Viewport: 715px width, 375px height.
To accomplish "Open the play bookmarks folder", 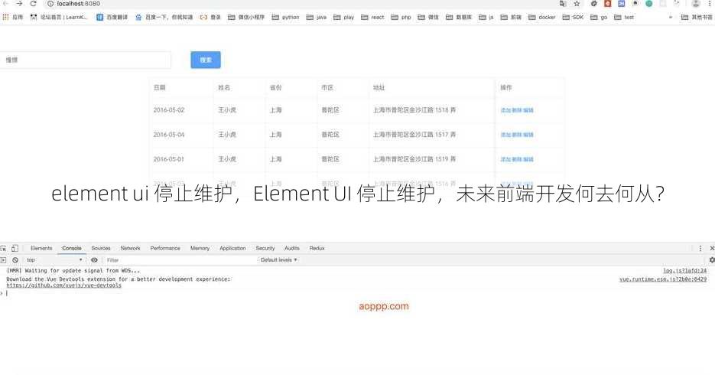I will pyautogui.click(x=344, y=17).
